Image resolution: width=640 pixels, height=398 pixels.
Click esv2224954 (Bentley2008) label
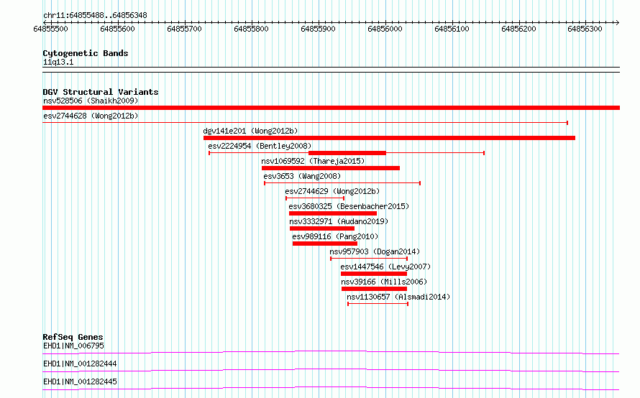[260, 146]
